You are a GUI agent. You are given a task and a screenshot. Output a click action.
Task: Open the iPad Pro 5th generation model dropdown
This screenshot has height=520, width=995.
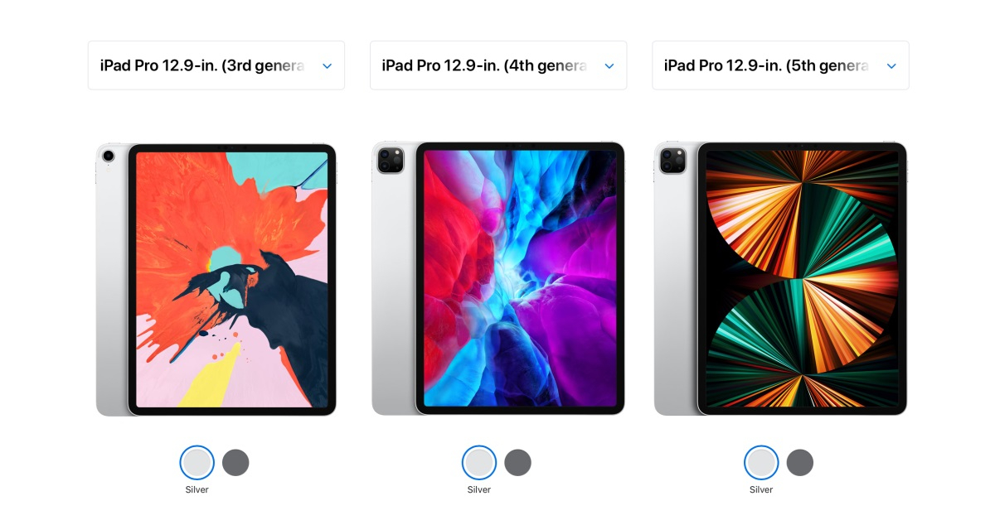point(780,65)
